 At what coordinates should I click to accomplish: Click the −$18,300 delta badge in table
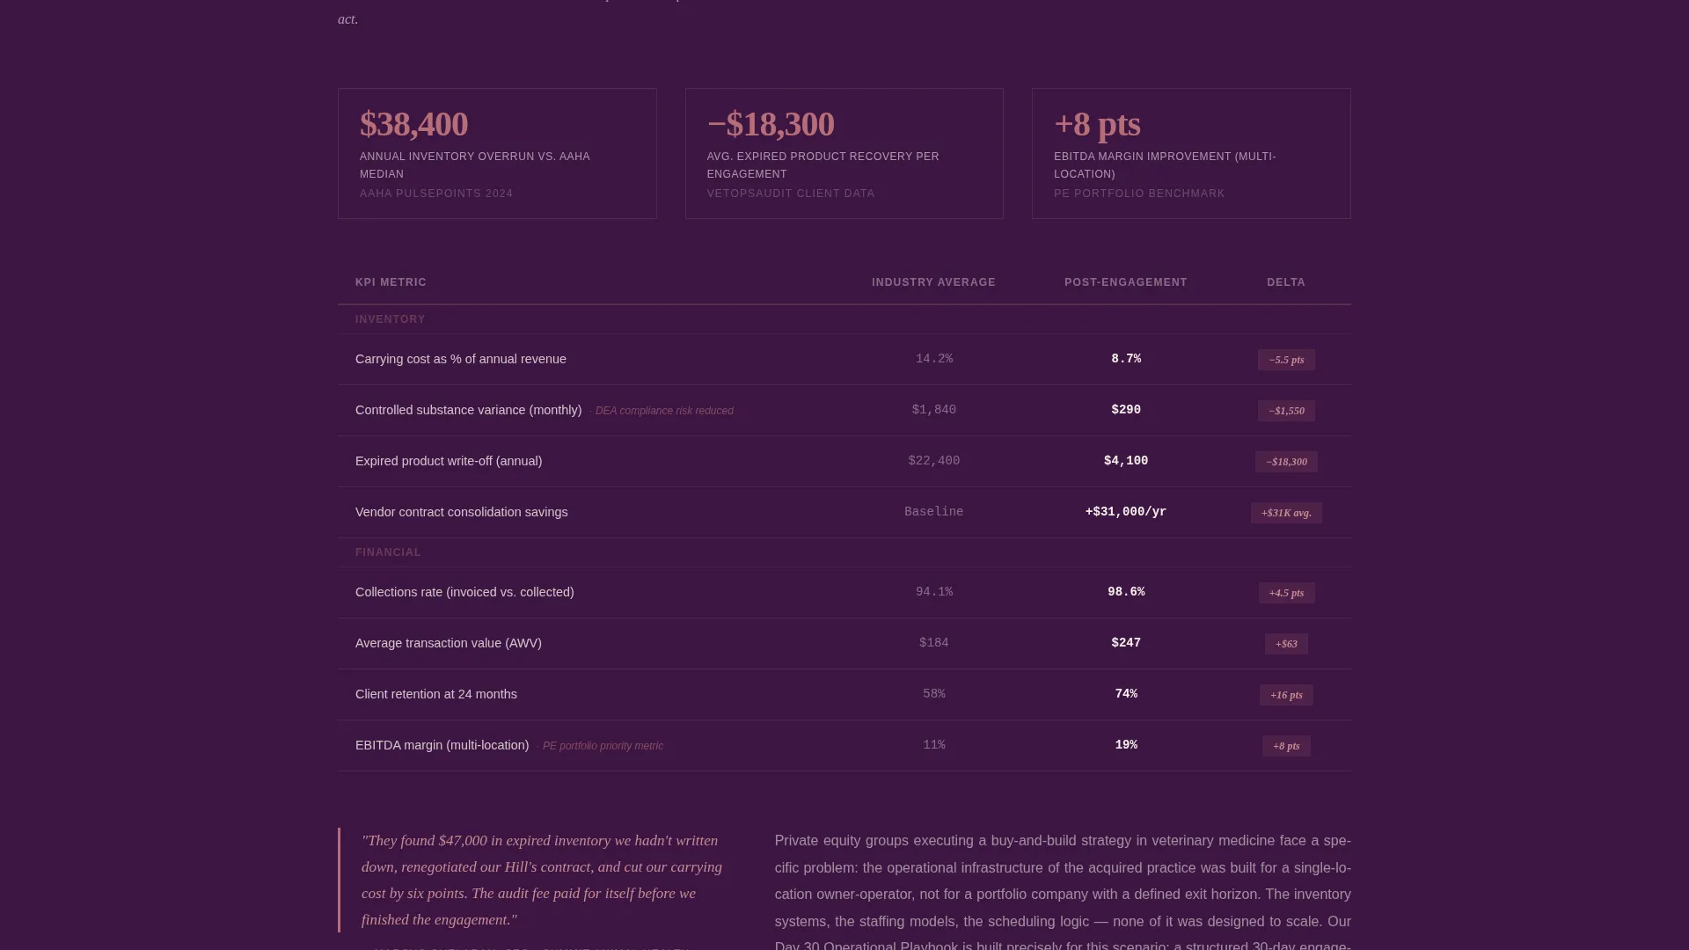[1286, 462]
